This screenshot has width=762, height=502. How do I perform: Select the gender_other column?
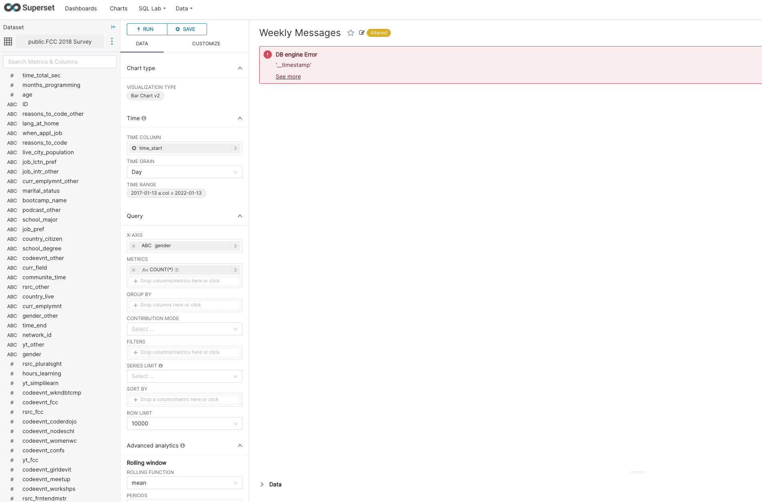pyautogui.click(x=40, y=316)
